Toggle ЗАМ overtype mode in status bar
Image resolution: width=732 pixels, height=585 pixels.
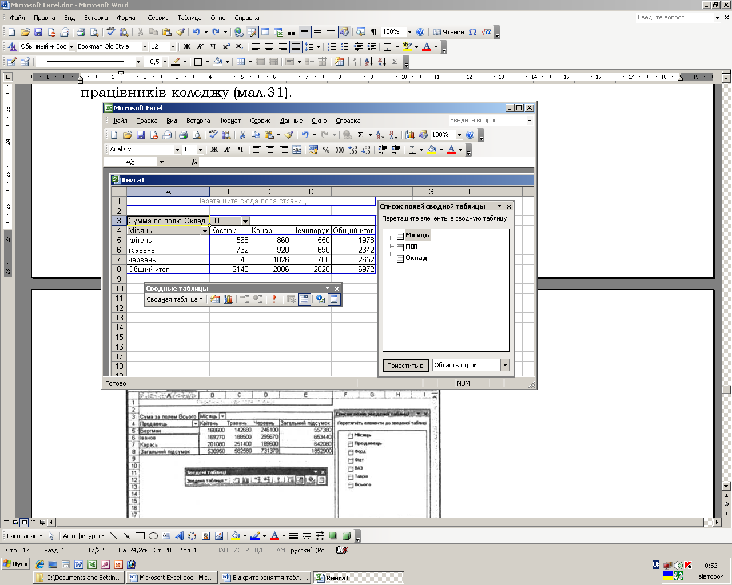pos(279,550)
